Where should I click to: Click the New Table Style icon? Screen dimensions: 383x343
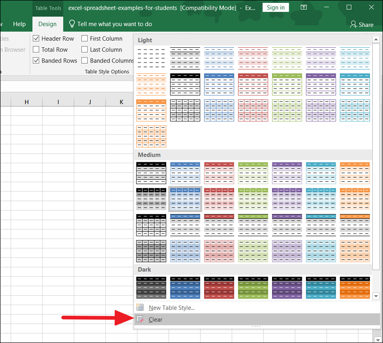140,307
